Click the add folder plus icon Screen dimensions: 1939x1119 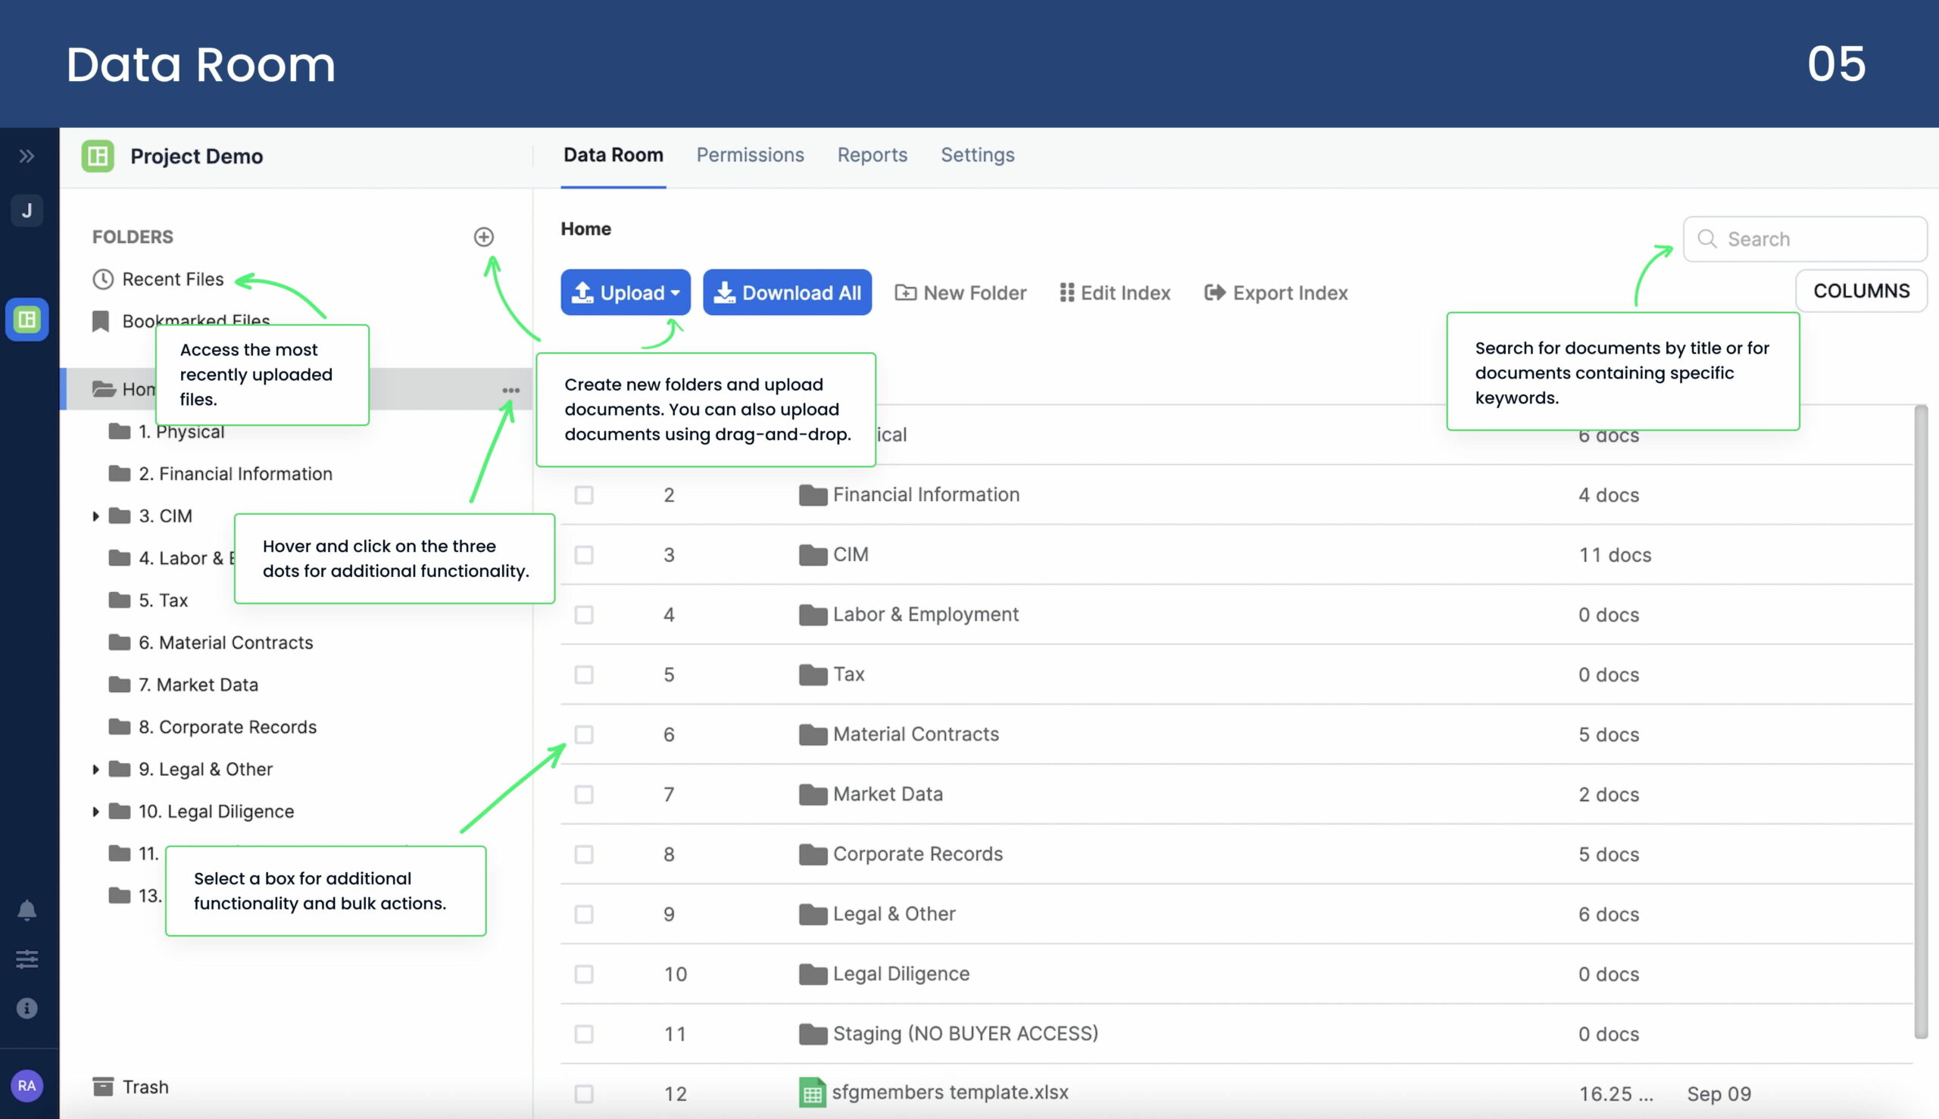(483, 237)
